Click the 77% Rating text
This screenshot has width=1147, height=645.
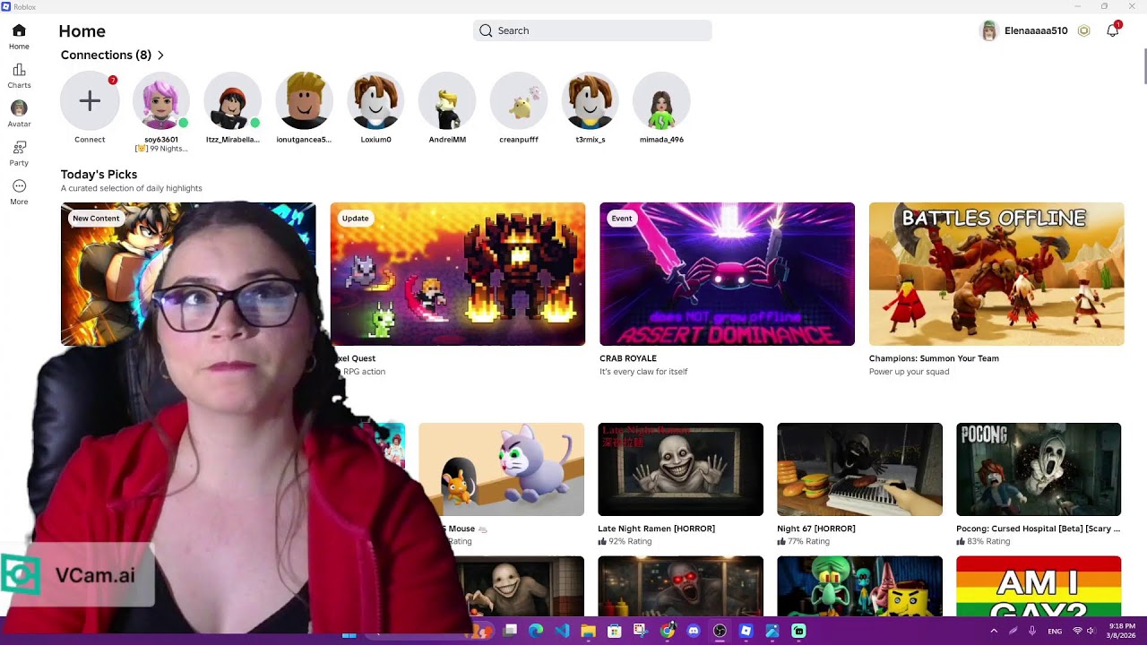click(x=810, y=541)
